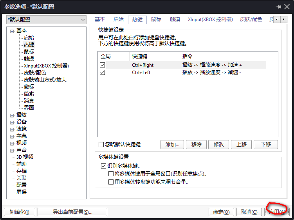Select 关联 in the settings tree
The height and width of the screenshot is (220, 294).
(22, 178)
